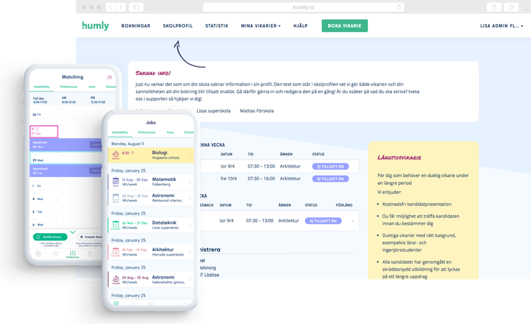Open the Arkitektur job chevron
The image size is (531, 324).
tap(190, 252)
